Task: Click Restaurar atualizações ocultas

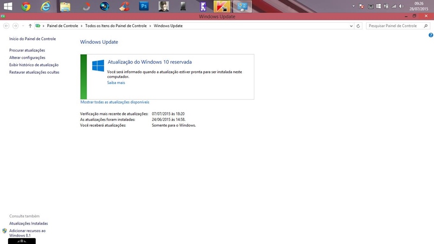Action: [34, 72]
